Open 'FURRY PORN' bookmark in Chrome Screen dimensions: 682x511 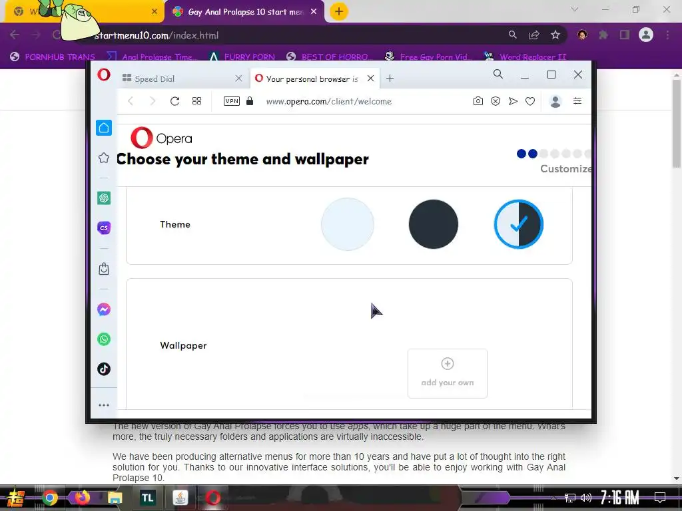[241, 57]
